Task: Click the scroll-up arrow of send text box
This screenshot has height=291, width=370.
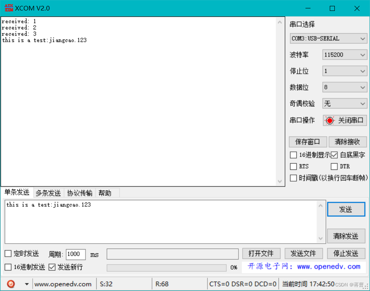Action: tap(321, 204)
